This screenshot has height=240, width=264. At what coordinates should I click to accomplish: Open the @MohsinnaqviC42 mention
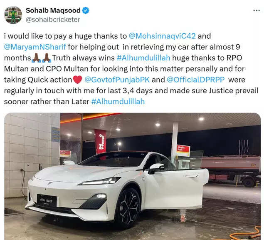162,36
